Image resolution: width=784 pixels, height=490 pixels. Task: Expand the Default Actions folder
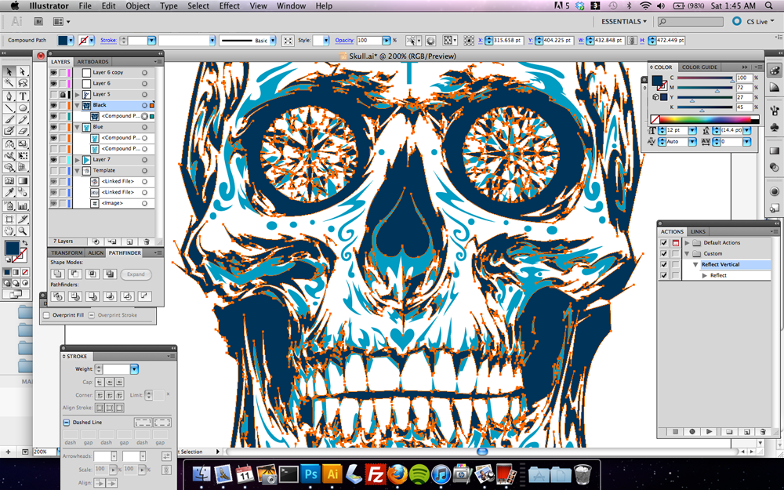coord(687,242)
